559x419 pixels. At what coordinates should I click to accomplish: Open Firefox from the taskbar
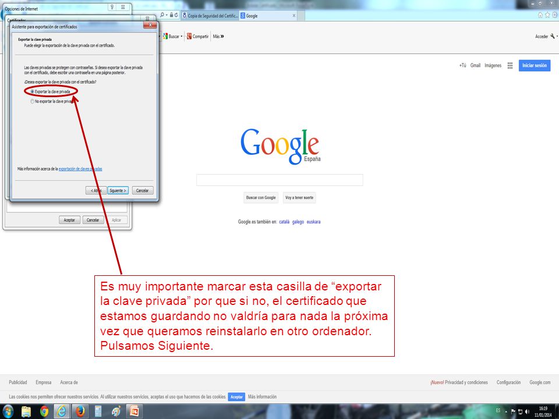point(80,411)
